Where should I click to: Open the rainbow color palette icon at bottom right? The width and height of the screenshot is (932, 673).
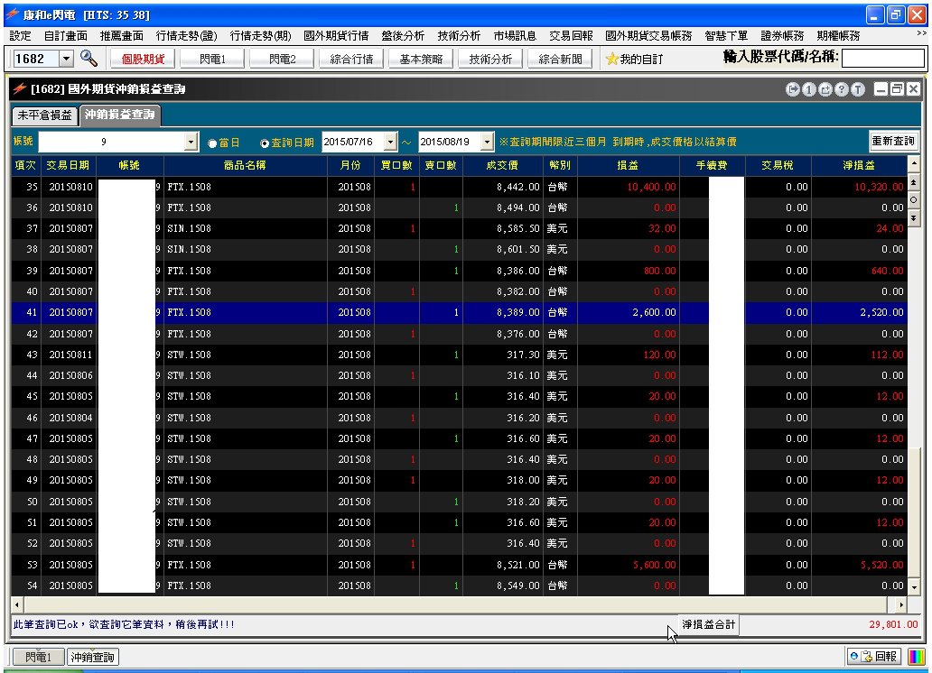coord(917,657)
